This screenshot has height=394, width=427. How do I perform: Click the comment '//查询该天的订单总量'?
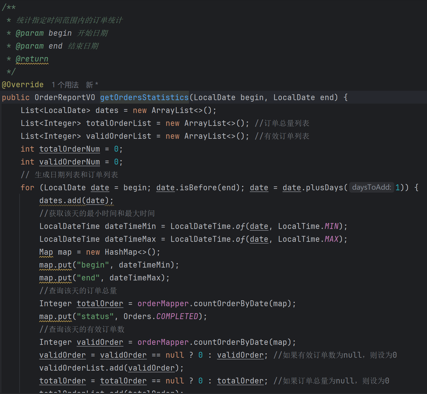click(x=78, y=291)
